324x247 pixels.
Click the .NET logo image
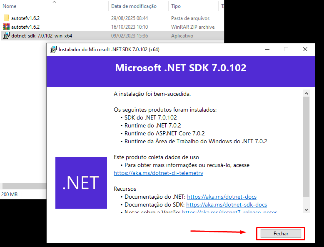point(81,183)
